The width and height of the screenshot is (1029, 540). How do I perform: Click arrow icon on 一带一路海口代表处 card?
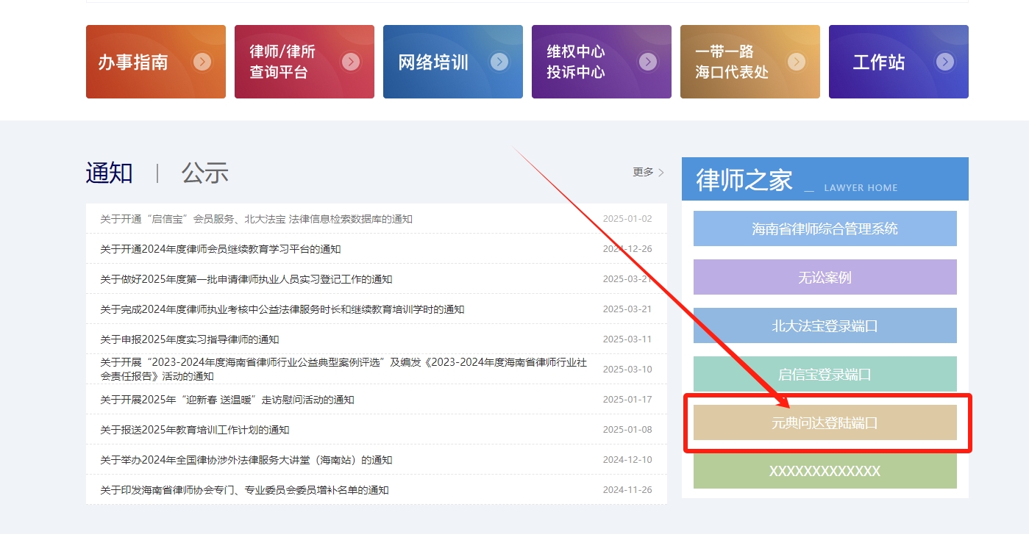tap(797, 62)
